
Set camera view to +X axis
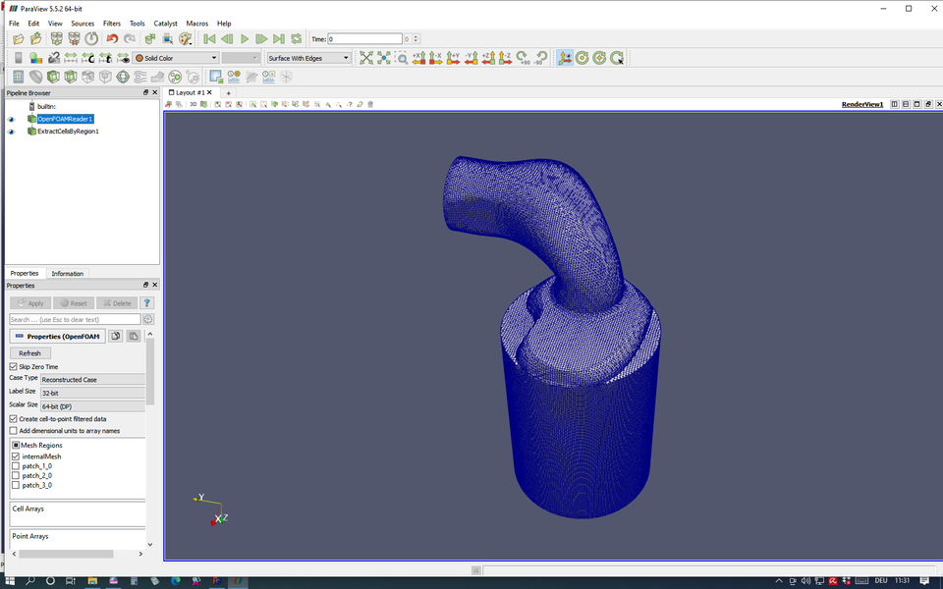tap(418, 58)
